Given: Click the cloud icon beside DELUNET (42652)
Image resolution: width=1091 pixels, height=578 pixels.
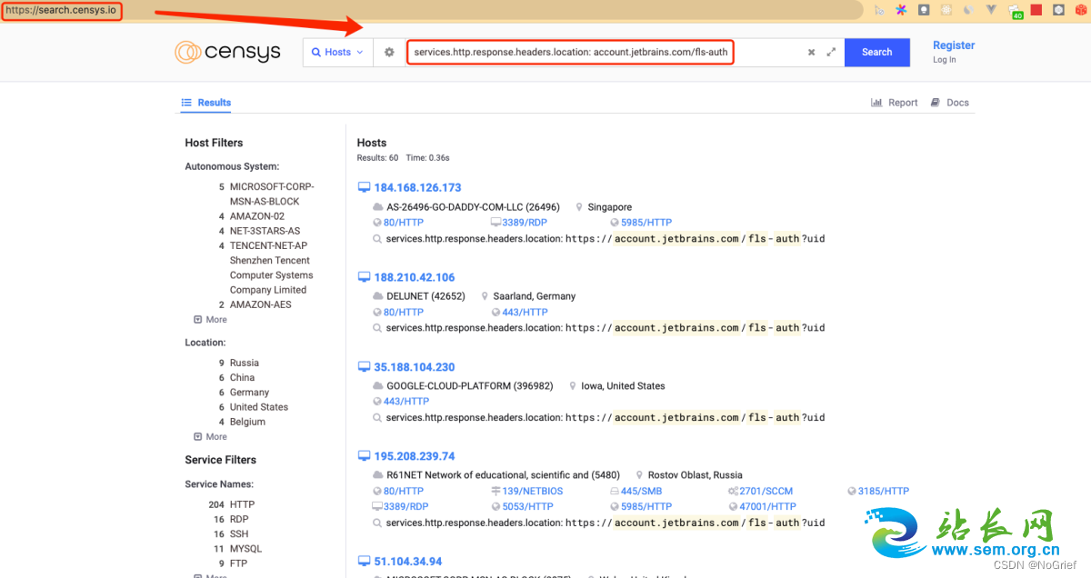Looking at the screenshot, I should [378, 296].
